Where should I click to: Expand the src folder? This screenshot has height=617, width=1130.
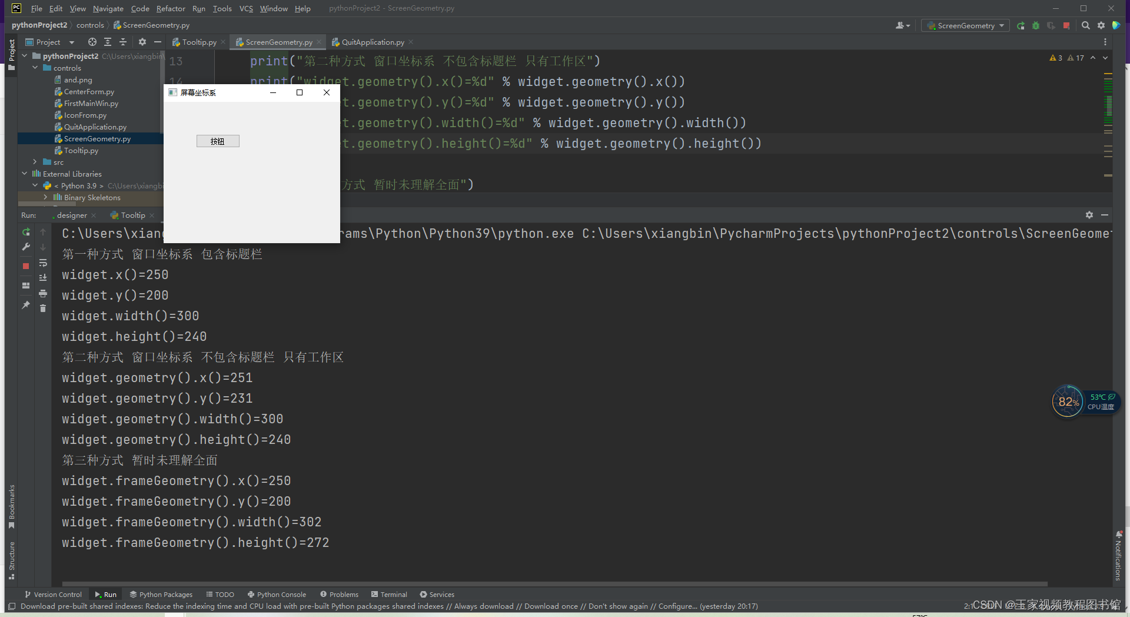point(35,162)
